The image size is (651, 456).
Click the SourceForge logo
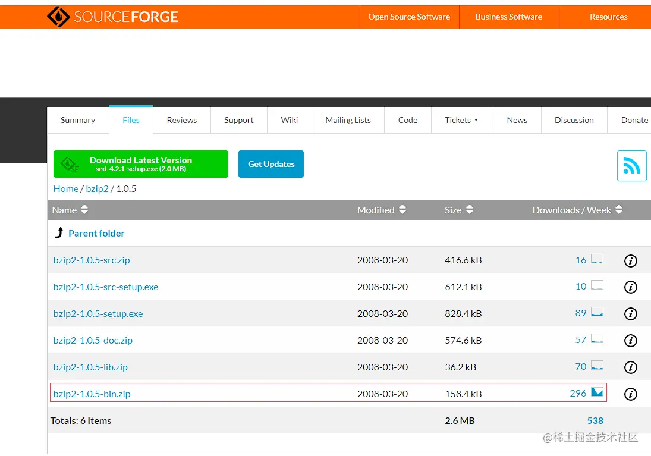tap(113, 17)
